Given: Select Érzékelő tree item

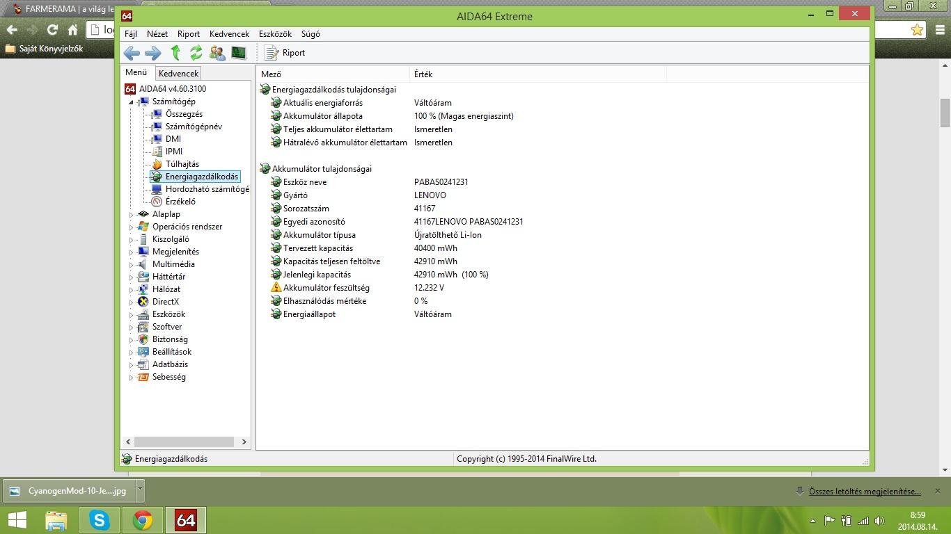Looking at the screenshot, I should click(x=180, y=202).
